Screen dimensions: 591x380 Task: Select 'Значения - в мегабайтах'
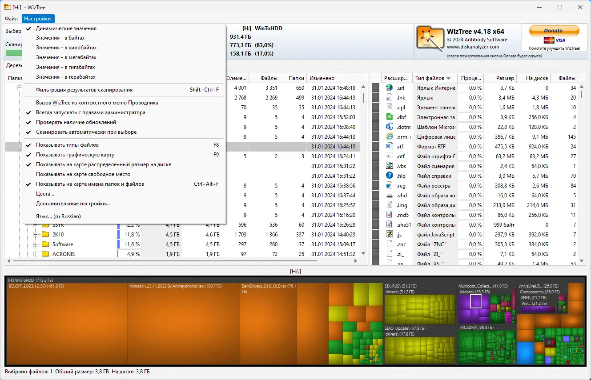(x=124, y=57)
